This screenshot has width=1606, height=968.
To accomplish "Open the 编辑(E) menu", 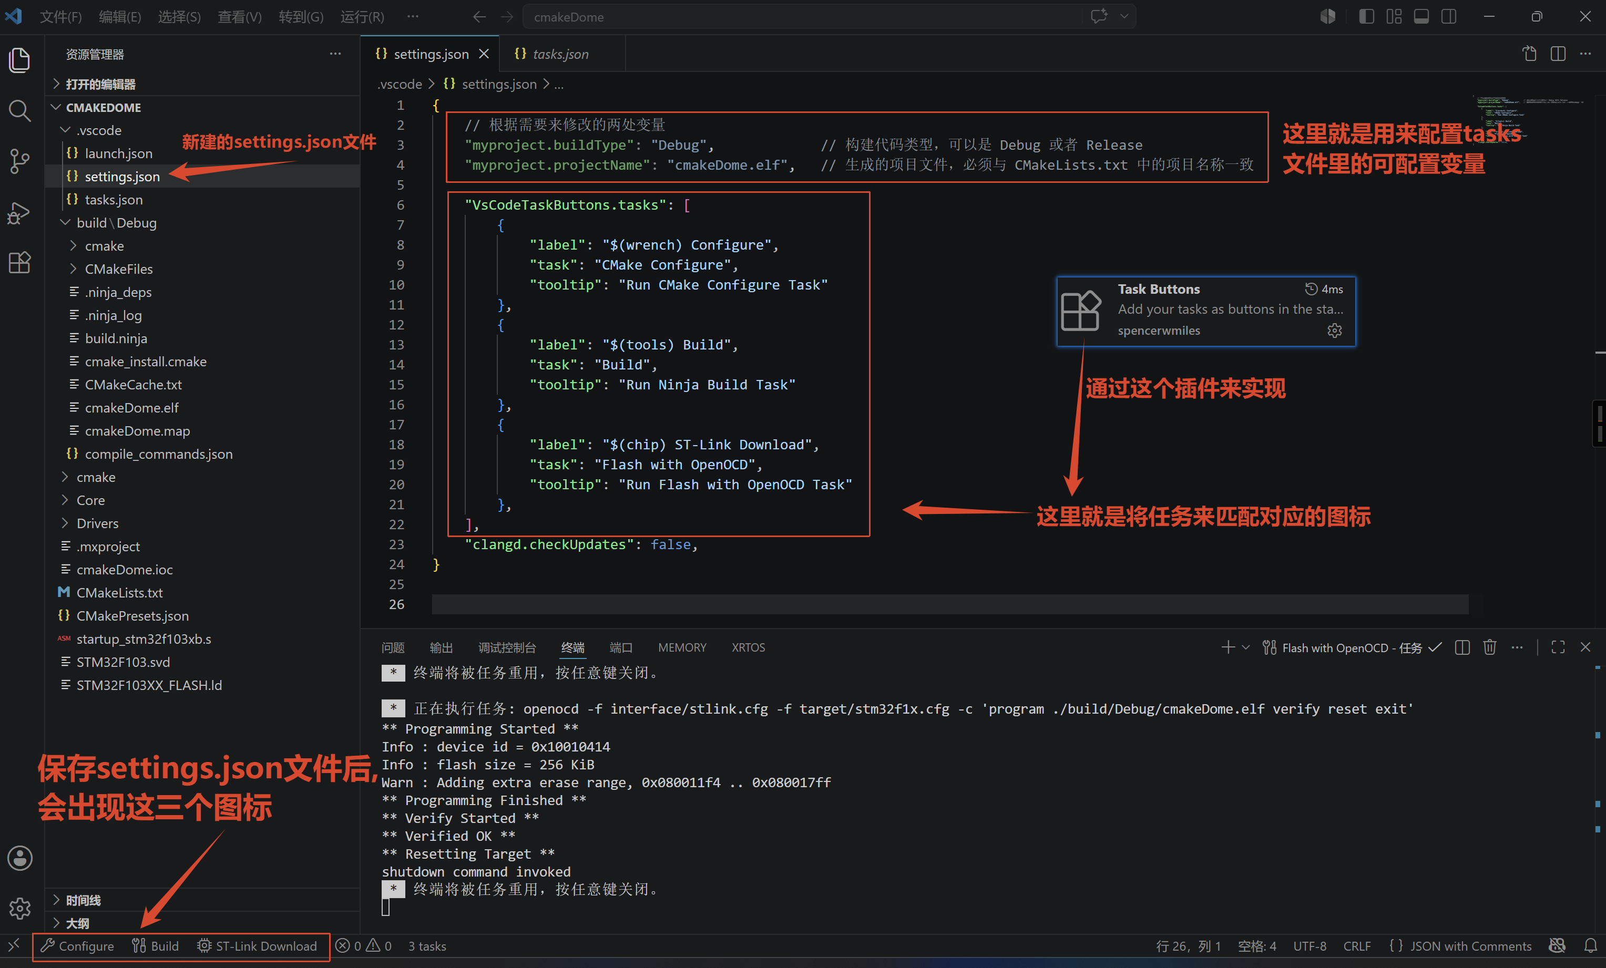I will click(x=120, y=17).
